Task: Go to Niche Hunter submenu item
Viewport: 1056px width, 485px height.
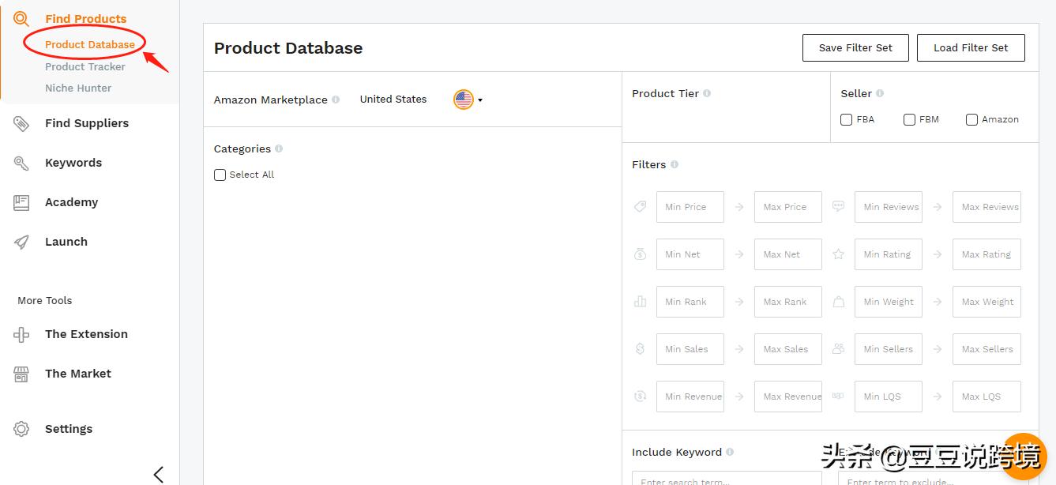Action: click(78, 88)
